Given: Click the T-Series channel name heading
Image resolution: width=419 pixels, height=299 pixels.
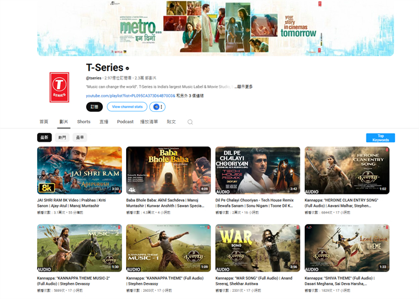Looking at the screenshot, I should (x=105, y=68).
